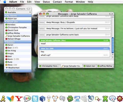The height and width of the screenshot is (102, 123).
Task: Select buddy Kevin (1:09)
Action: pyautogui.click(x=18, y=59)
